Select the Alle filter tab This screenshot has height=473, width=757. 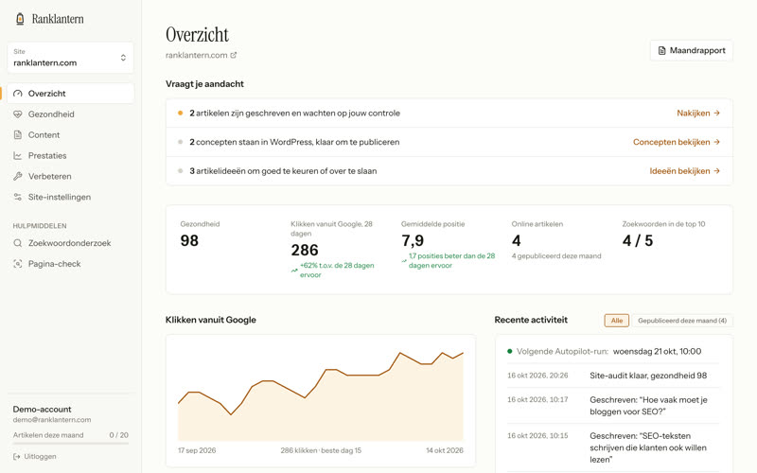(x=617, y=321)
